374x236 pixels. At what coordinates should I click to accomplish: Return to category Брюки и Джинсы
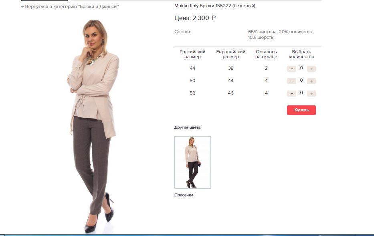point(70,7)
